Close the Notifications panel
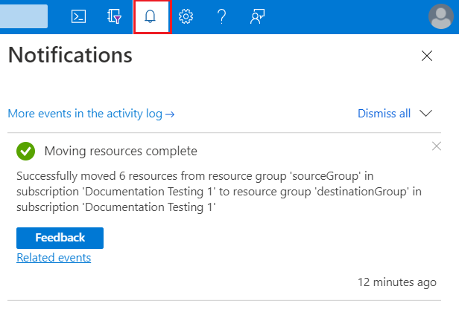Screen dimensions: 459x318 (x=427, y=56)
